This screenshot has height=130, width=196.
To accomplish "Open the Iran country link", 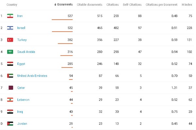I will (20, 16).
